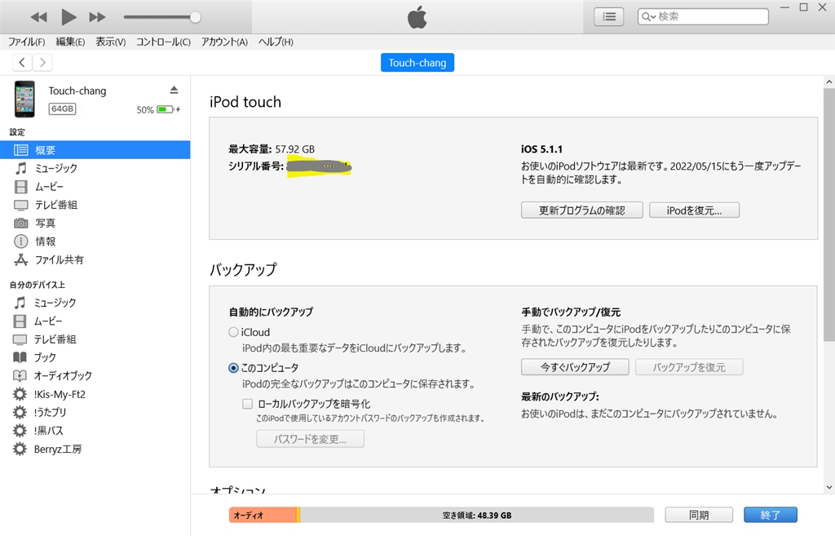The image size is (835, 536).
Task: Go back with the left chevron
Action: 22,62
